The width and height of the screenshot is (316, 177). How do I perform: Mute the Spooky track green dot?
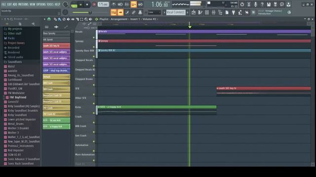[x=94, y=47]
